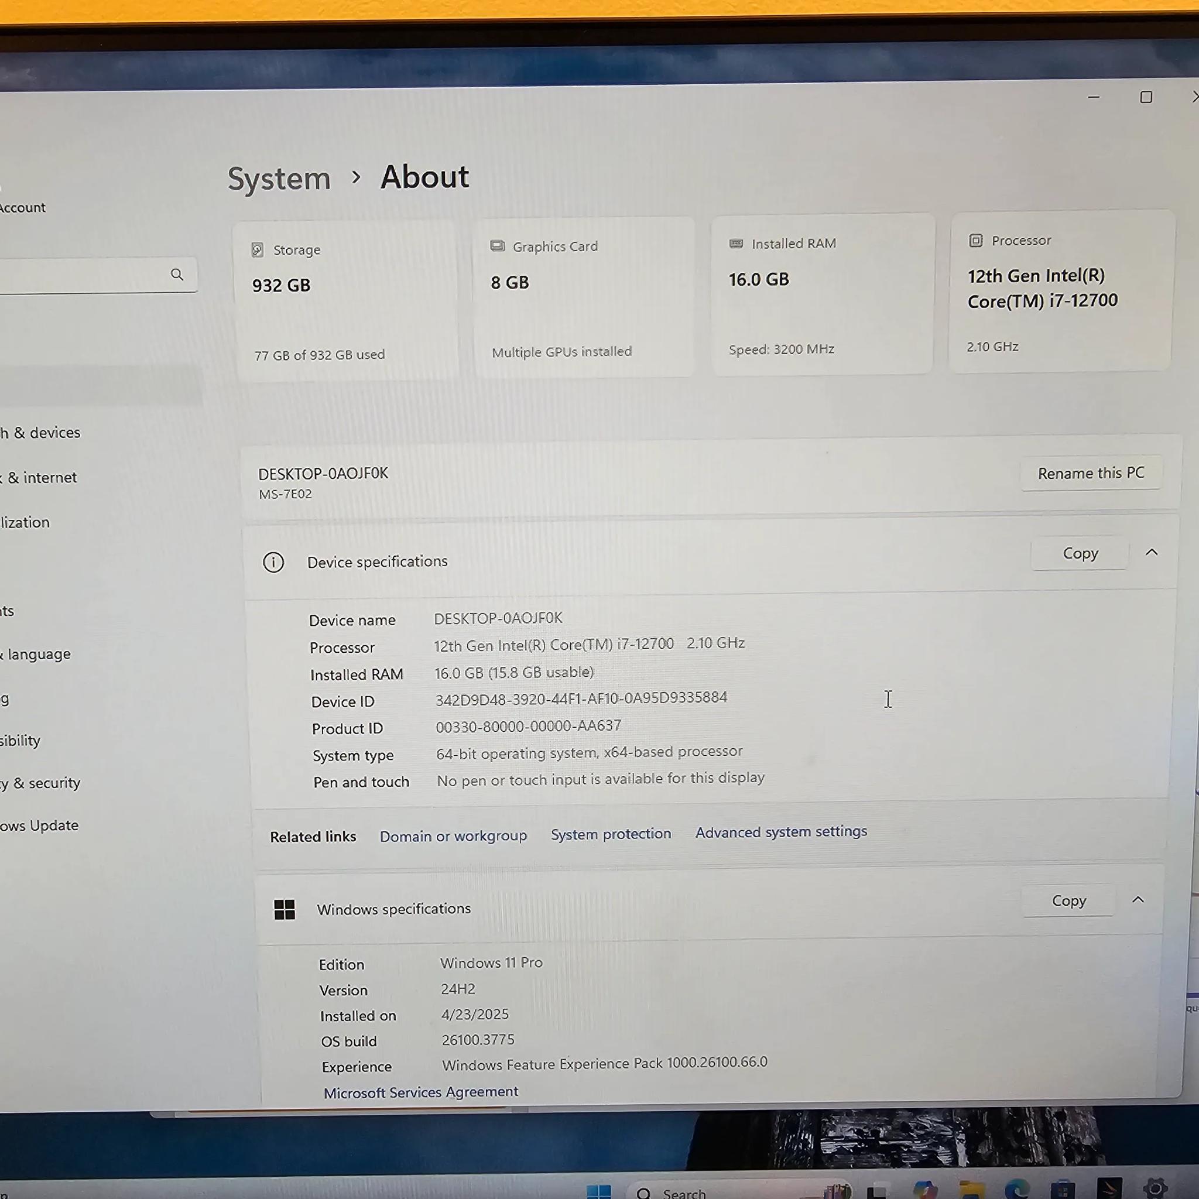Click the Windows logo in Windows specifications

click(x=285, y=910)
